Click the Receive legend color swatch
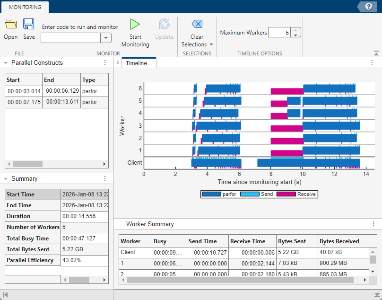The height and width of the screenshot is (300, 382). coord(286,194)
